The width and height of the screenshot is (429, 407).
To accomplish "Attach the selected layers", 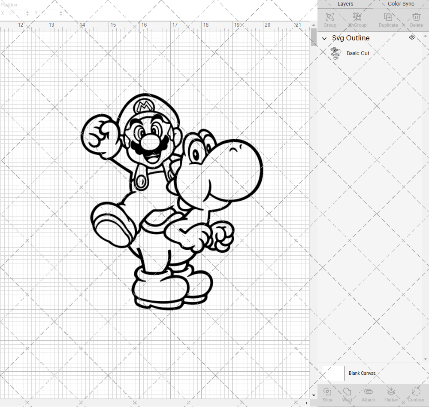I will coord(368,394).
